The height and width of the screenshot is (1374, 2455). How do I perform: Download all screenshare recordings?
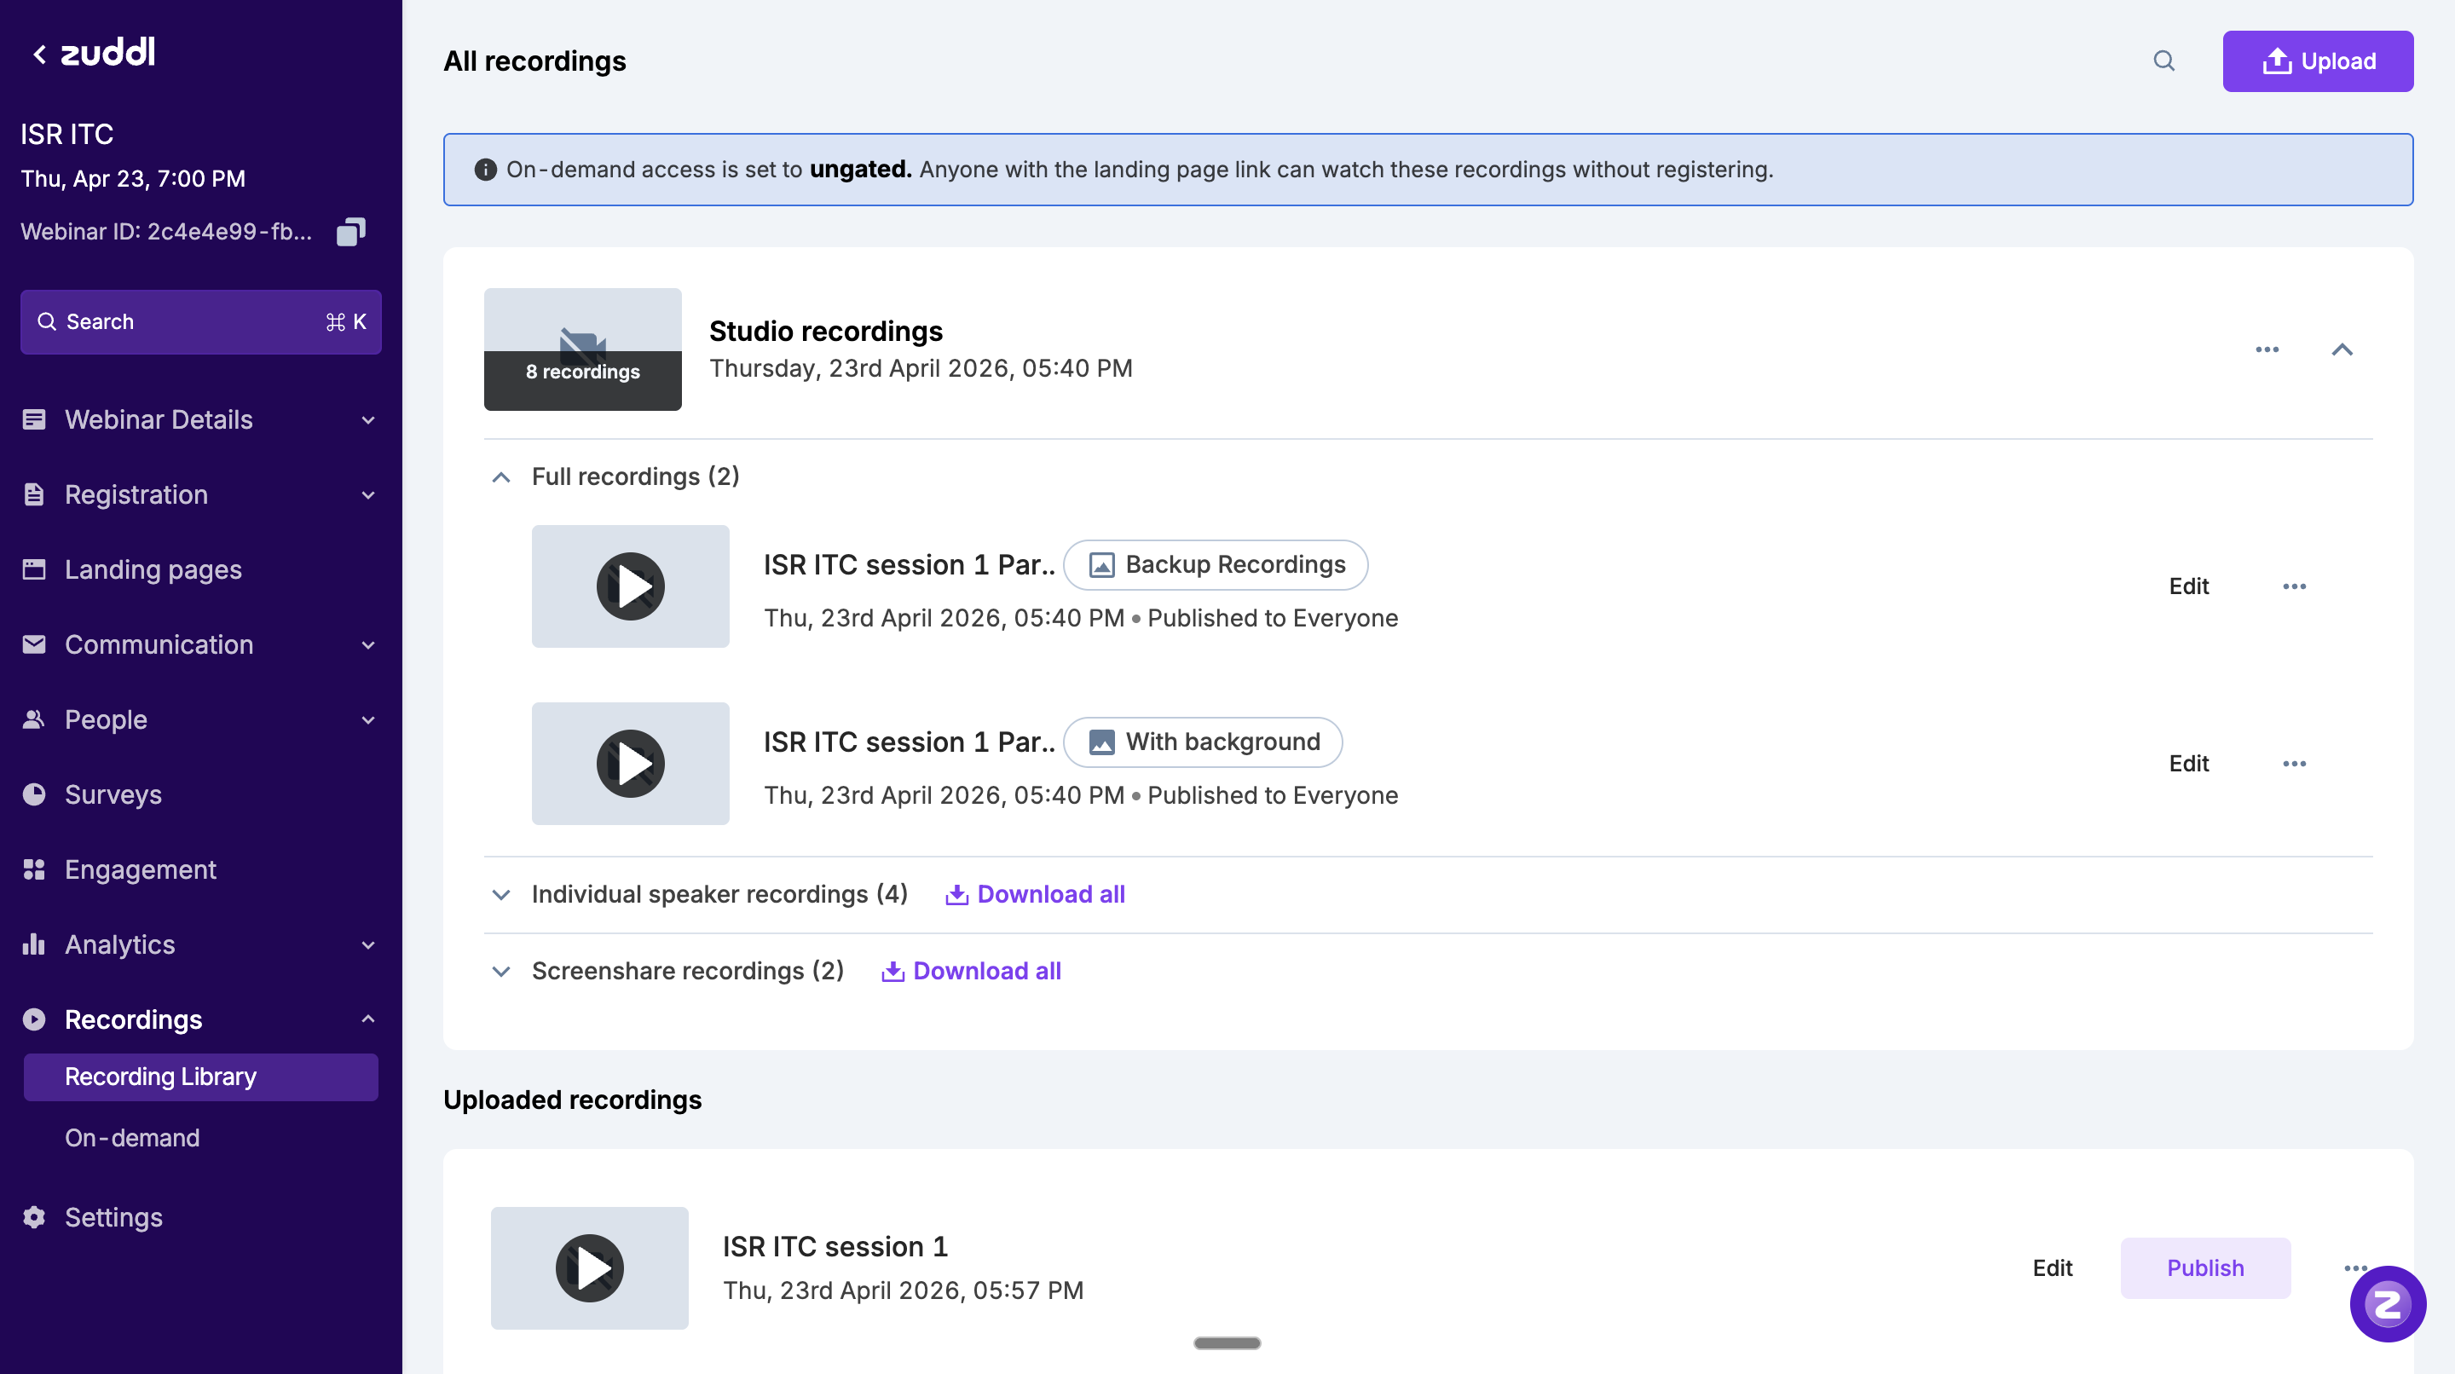tap(971, 971)
